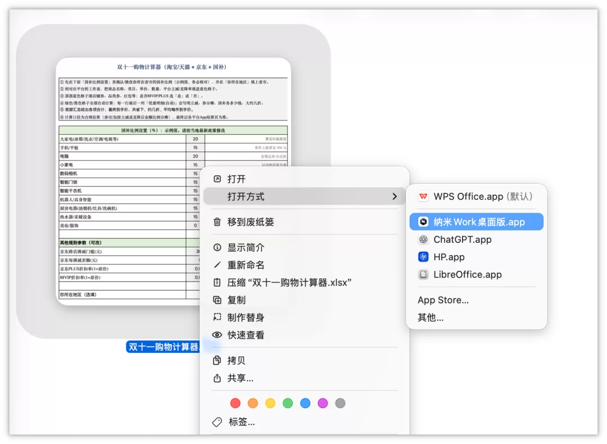Choose 打开 from the context menu
Viewport: 607px width, 444px height.
[304, 179]
